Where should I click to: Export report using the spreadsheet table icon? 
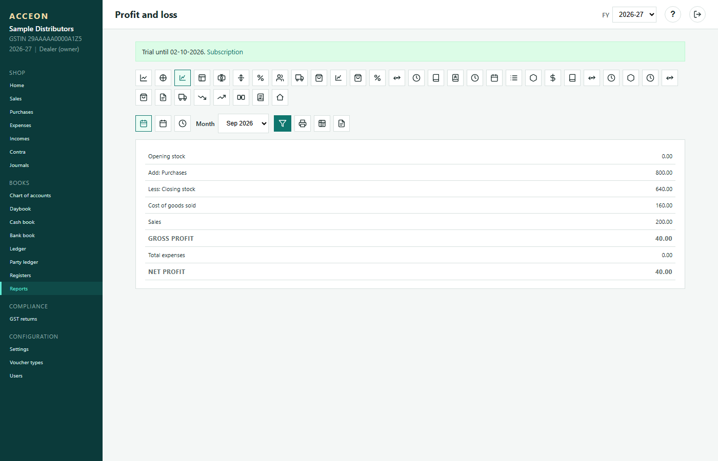click(x=322, y=123)
